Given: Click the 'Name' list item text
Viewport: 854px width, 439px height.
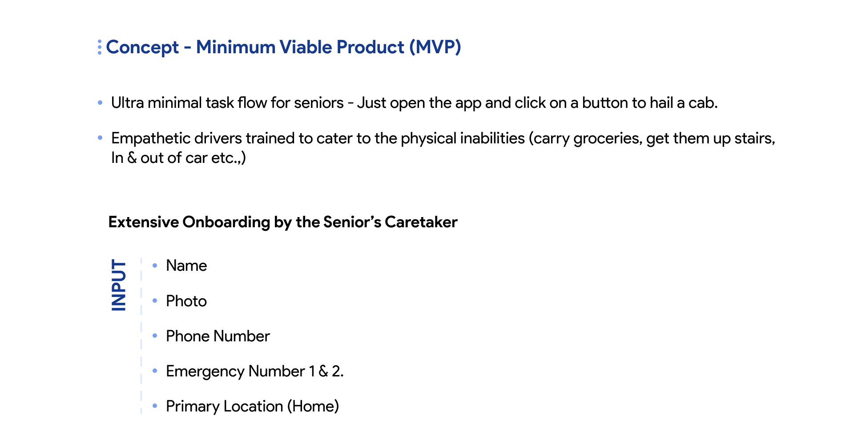Looking at the screenshot, I should click(x=186, y=265).
